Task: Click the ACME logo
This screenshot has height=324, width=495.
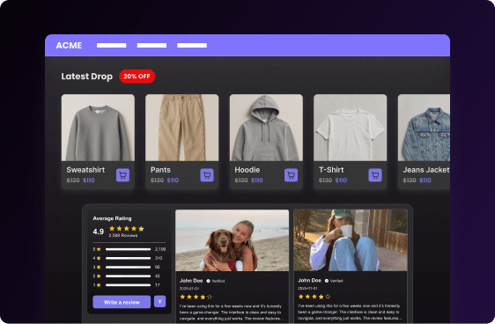Action: [69, 46]
